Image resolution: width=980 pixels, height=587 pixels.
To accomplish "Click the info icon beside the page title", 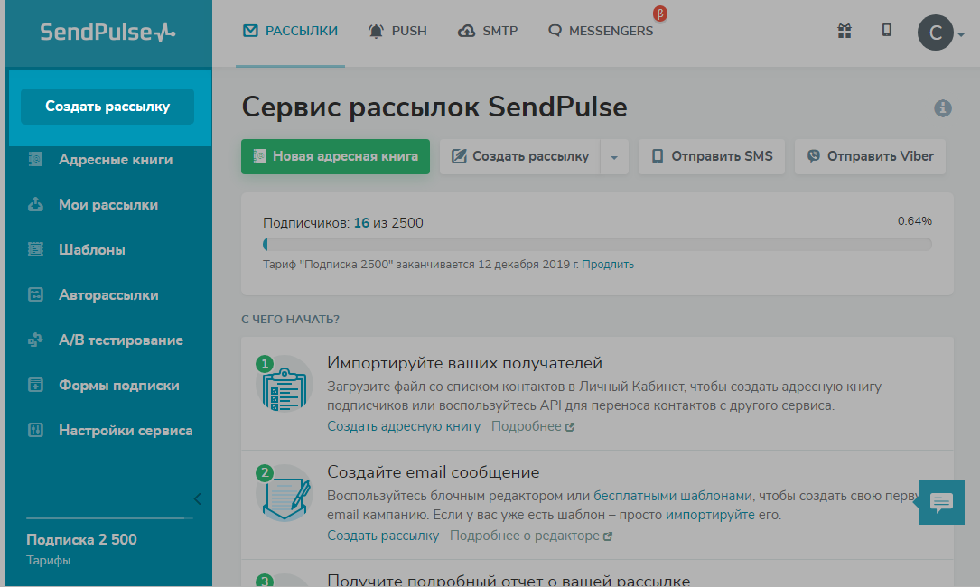I will (942, 108).
